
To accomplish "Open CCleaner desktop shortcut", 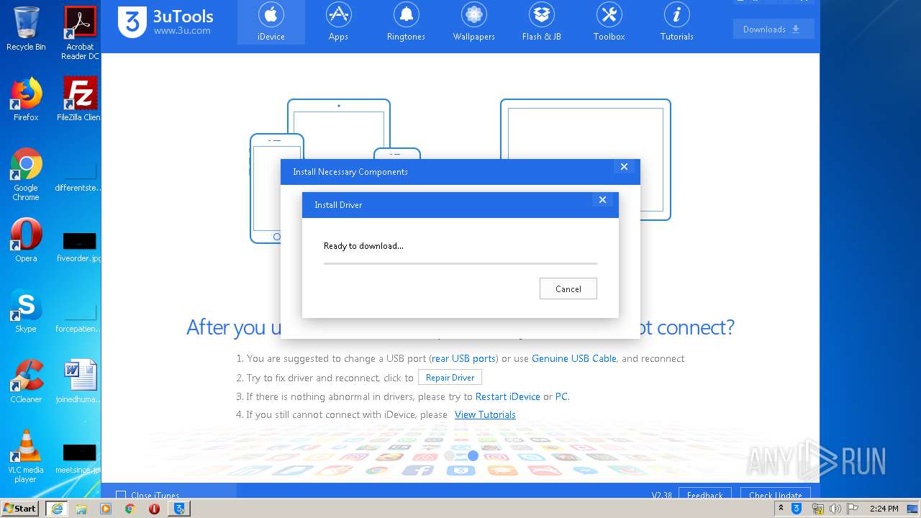I will pos(26,381).
